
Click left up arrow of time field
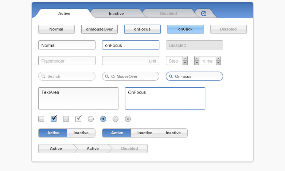click(x=197, y=59)
